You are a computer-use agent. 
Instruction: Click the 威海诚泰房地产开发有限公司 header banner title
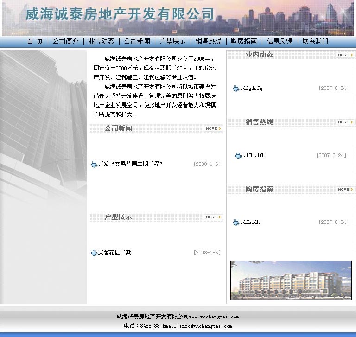pyautogui.click(x=120, y=14)
